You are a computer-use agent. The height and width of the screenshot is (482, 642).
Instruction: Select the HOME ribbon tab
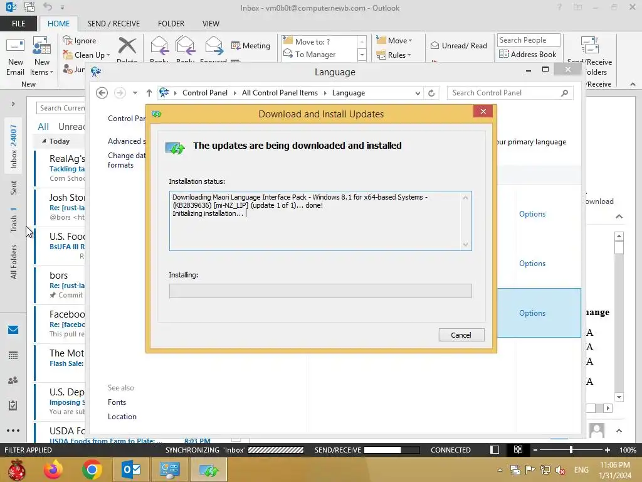click(58, 24)
